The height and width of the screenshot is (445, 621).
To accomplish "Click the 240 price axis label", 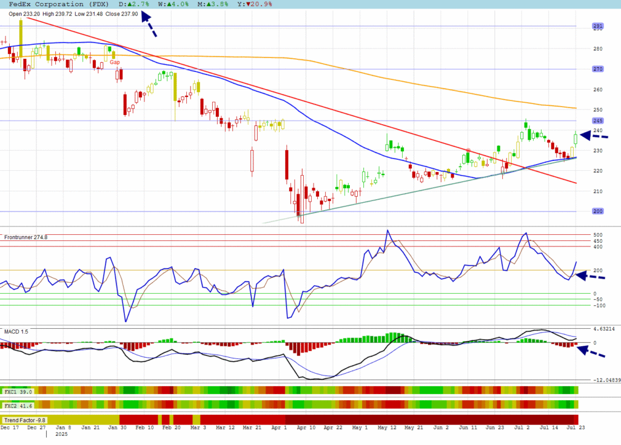I will [x=597, y=130].
